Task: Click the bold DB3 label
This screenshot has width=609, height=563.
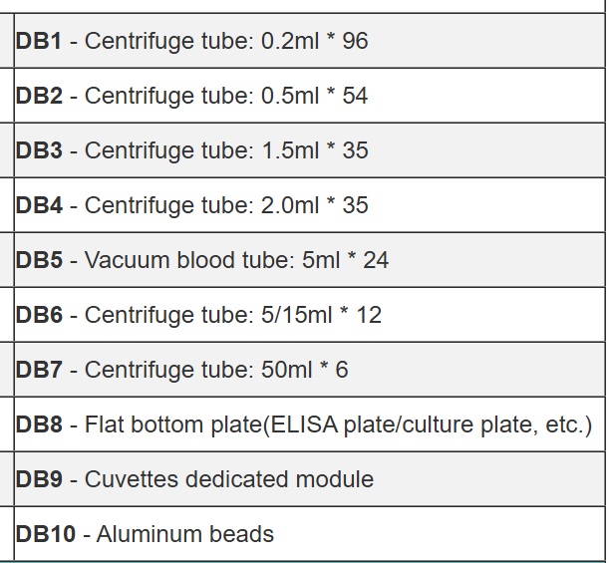Action: click(39, 150)
